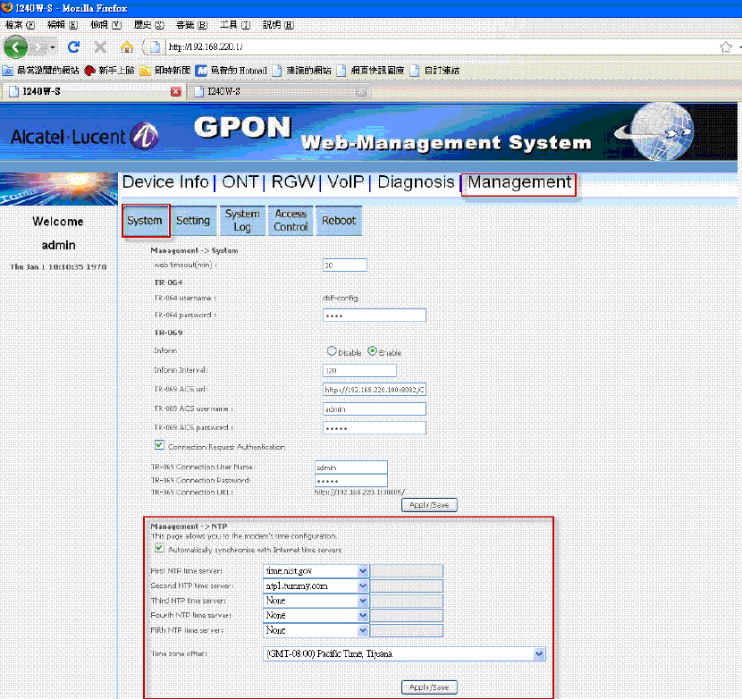Image resolution: width=742 pixels, height=699 pixels.
Task: Select the System Log sub-tab
Action: click(242, 221)
